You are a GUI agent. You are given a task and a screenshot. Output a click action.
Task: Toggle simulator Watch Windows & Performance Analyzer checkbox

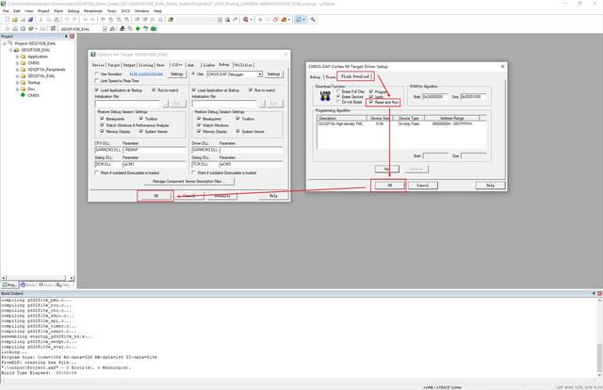tap(103, 125)
